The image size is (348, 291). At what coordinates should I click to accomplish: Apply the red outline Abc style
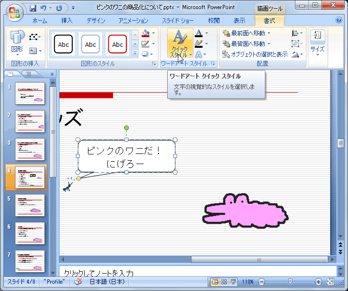[117, 44]
